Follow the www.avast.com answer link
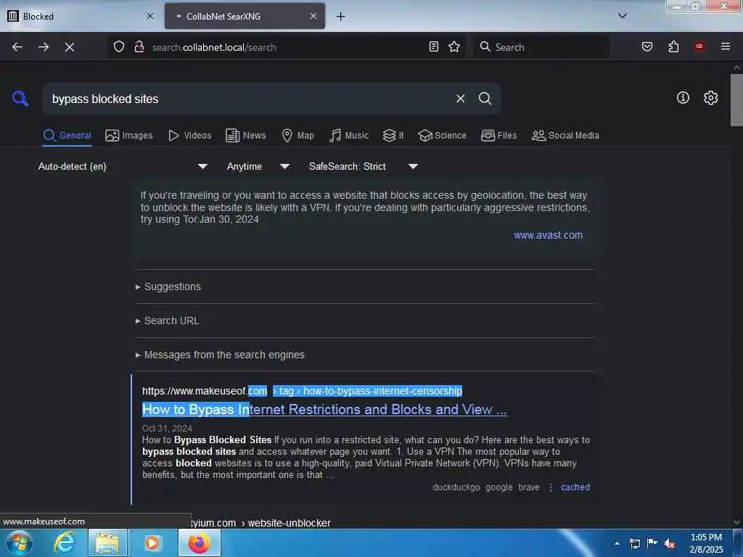743x557 pixels. (549, 235)
